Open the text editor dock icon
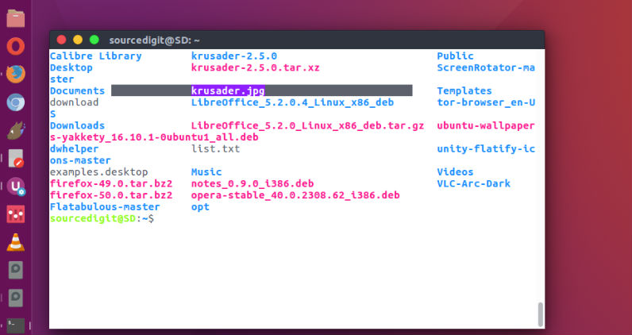632x335 pixels. [x=16, y=159]
